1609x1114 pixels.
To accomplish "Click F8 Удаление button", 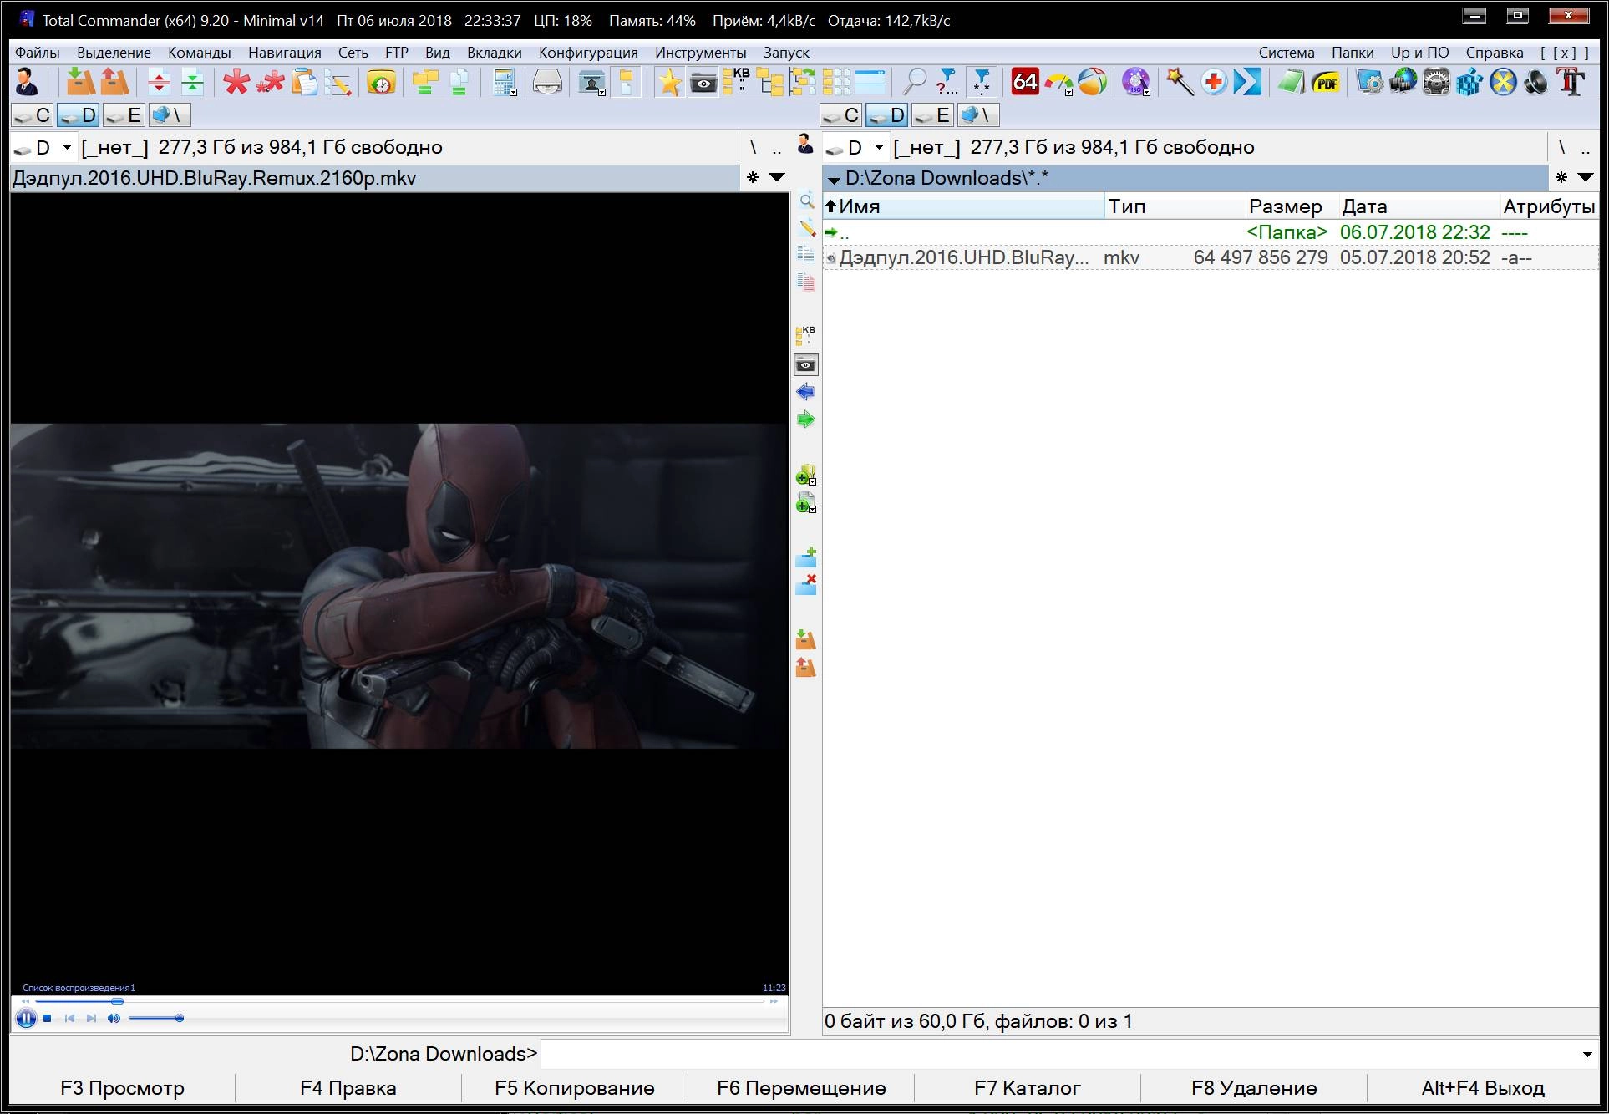I will (1254, 1088).
